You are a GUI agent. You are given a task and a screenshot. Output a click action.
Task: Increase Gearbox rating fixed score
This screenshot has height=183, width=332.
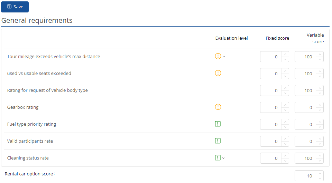(285, 105)
